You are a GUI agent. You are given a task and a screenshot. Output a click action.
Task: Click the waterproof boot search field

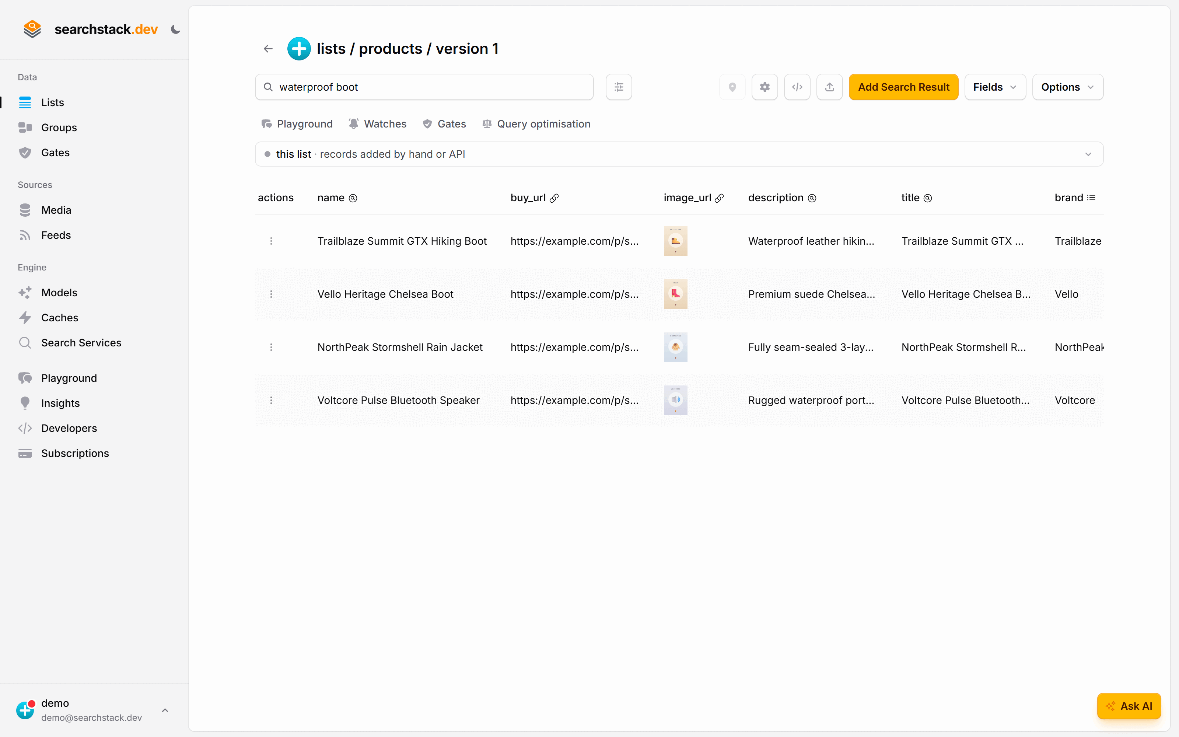click(424, 87)
